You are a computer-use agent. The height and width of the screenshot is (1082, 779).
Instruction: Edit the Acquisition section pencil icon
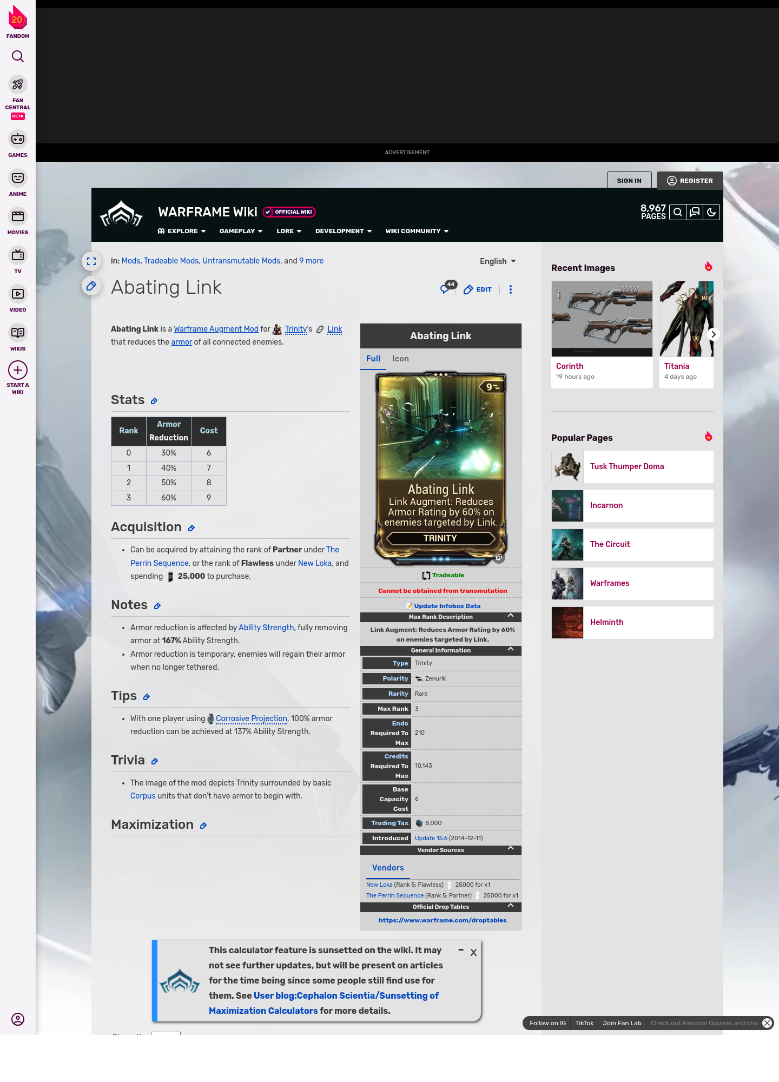(x=192, y=528)
